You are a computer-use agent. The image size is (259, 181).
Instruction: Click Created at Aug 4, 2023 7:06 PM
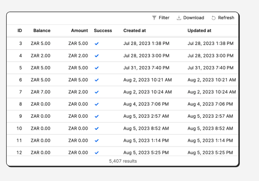146,104
